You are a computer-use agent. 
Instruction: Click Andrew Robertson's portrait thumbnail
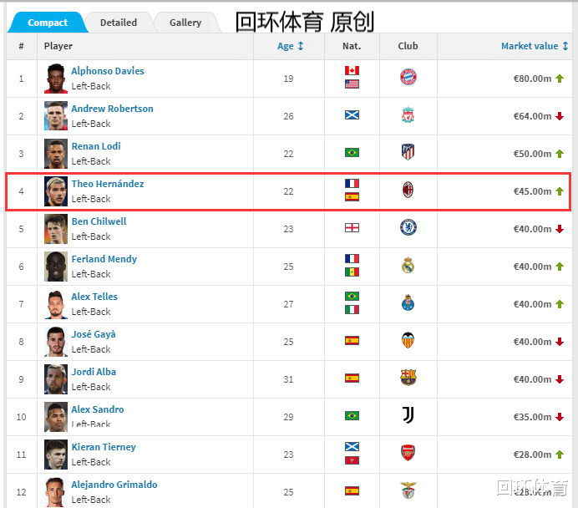pyautogui.click(x=56, y=115)
